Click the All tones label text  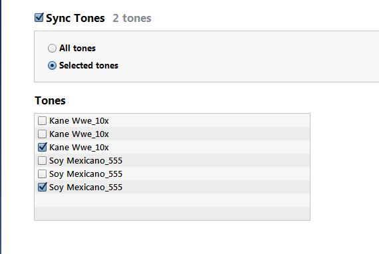click(x=77, y=48)
